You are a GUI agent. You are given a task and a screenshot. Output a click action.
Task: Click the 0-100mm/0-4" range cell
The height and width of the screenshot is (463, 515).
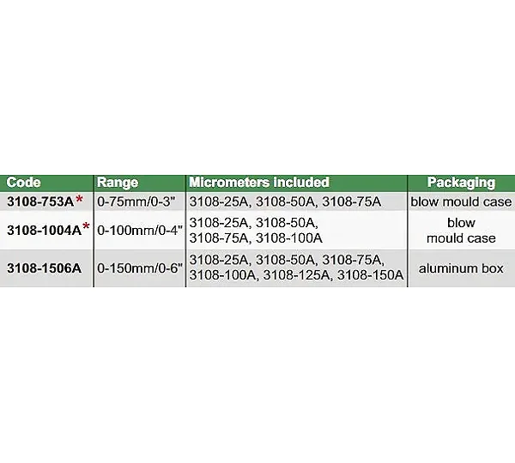tap(140, 231)
